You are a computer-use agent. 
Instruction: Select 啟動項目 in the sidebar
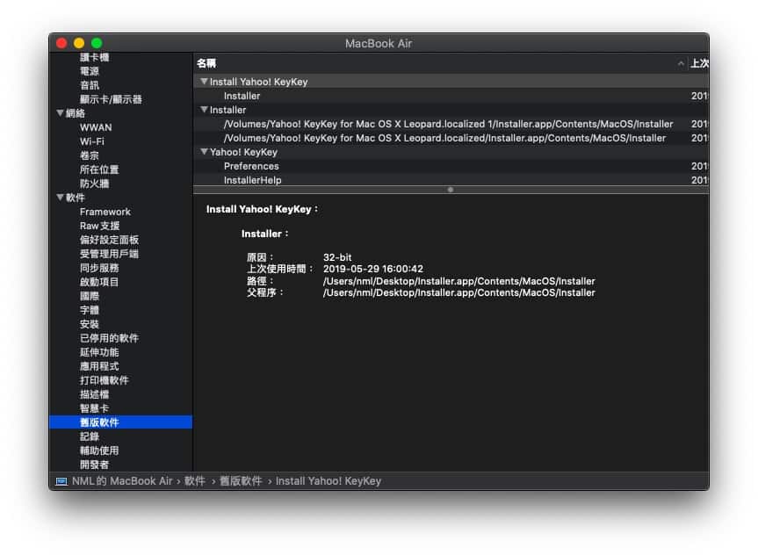[x=99, y=281]
